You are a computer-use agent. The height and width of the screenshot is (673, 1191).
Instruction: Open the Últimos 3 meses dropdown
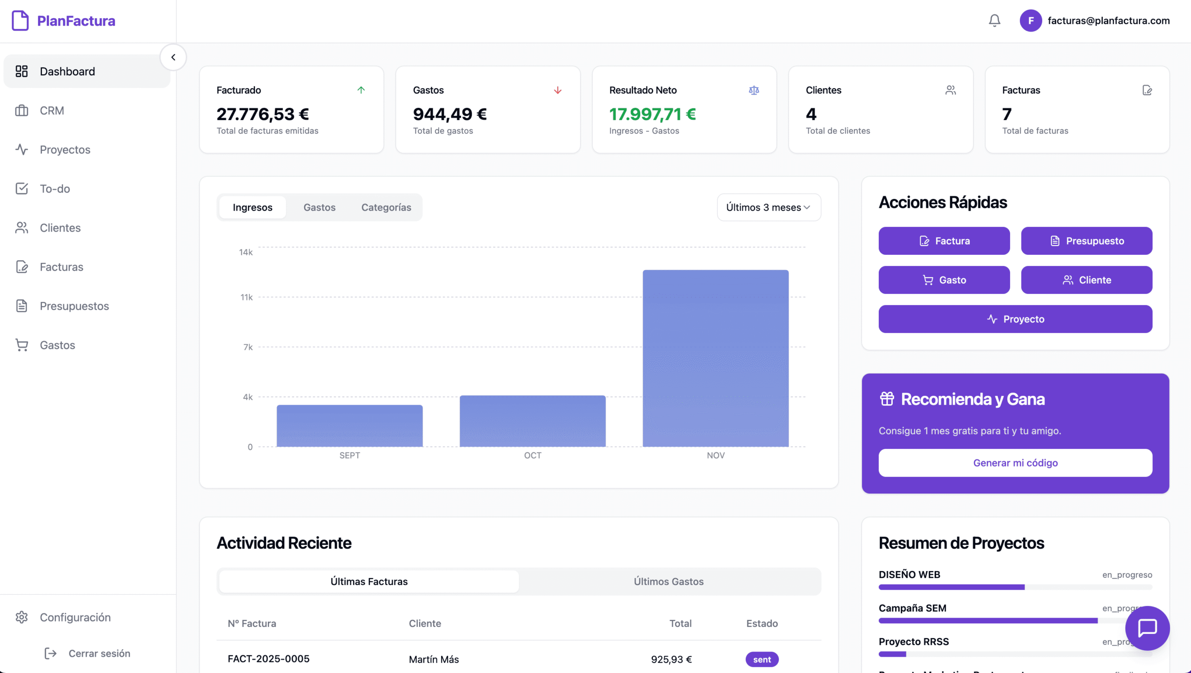point(768,207)
